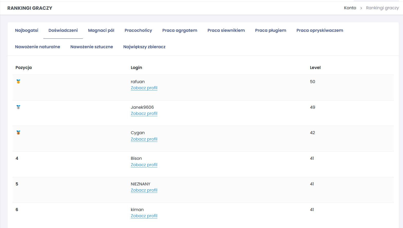Open the profile link for kiman
The image size is (403, 228).
[x=144, y=216]
